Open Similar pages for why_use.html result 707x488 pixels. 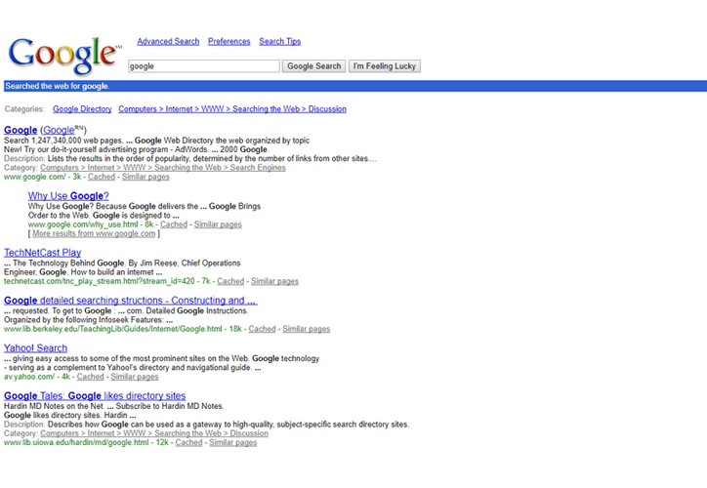[218, 224]
